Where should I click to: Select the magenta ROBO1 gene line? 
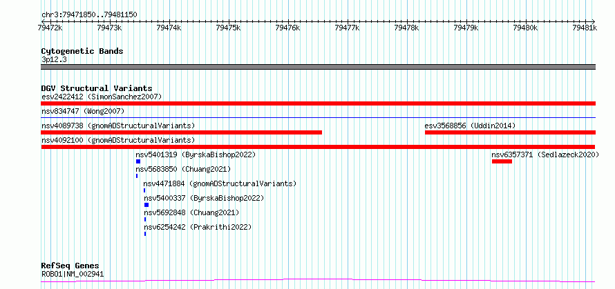pyautogui.click(x=319, y=280)
